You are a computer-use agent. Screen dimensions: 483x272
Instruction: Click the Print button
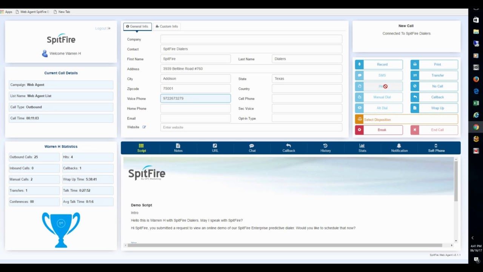click(434, 64)
